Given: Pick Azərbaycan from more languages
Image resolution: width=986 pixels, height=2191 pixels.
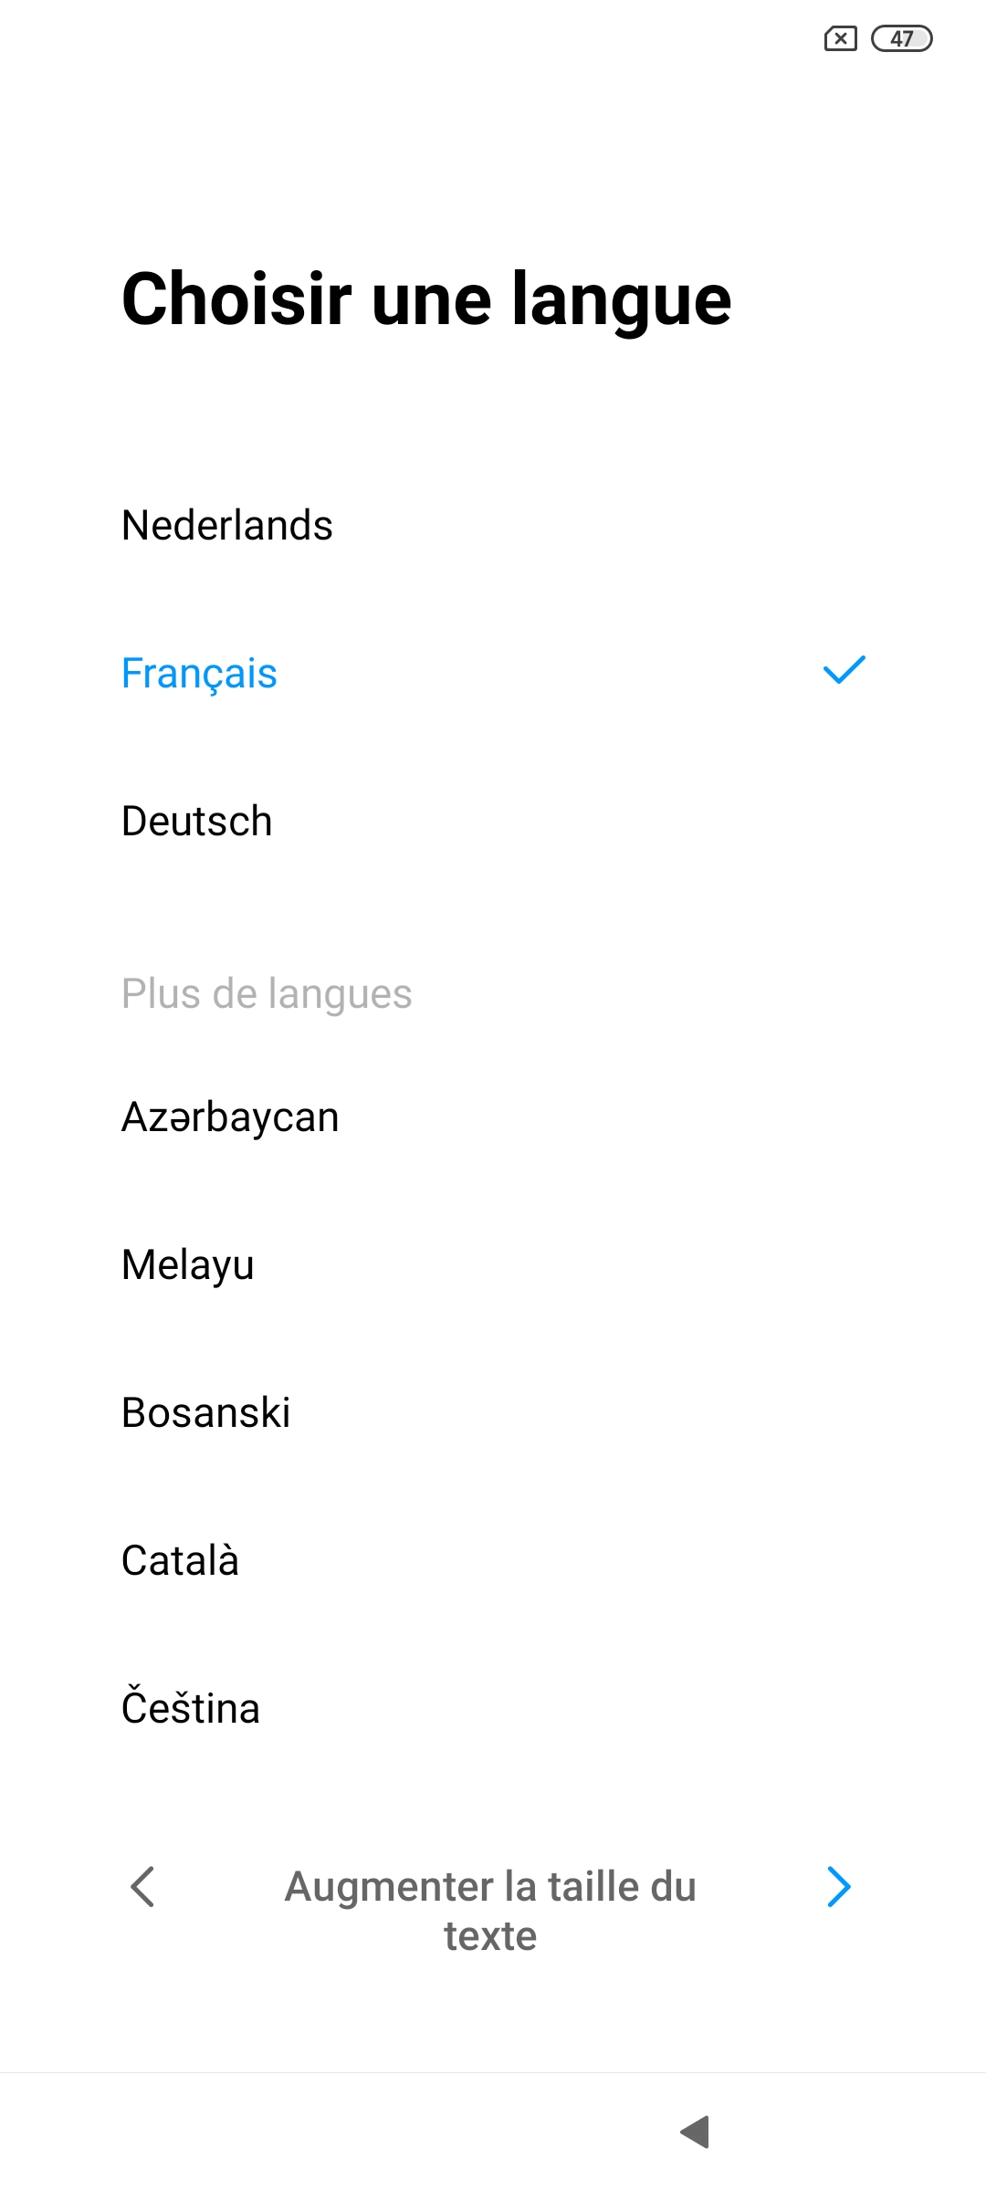Looking at the screenshot, I should click(230, 1117).
